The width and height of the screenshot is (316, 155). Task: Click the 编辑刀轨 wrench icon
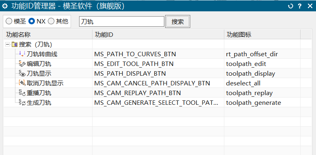tap(22, 64)
